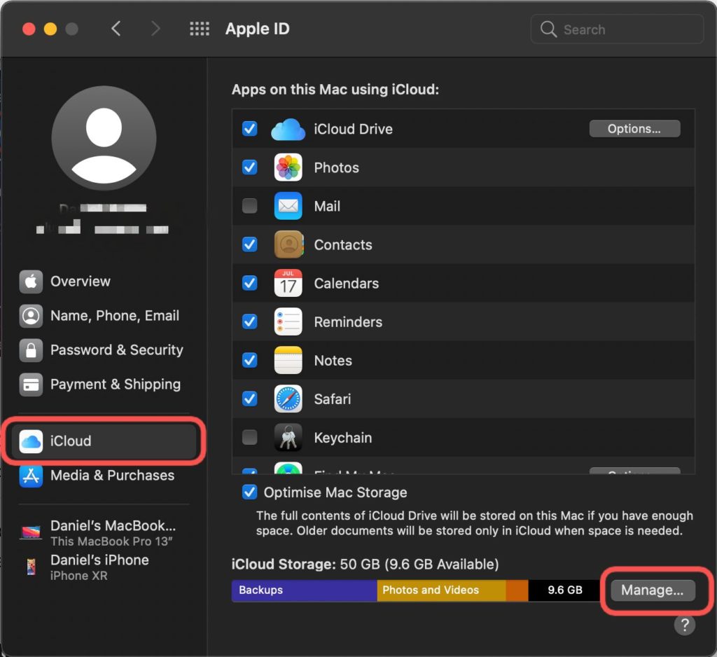The image size is (717, 657).
Task: Click the yellow minimize window button
Action: click(50, 29)
